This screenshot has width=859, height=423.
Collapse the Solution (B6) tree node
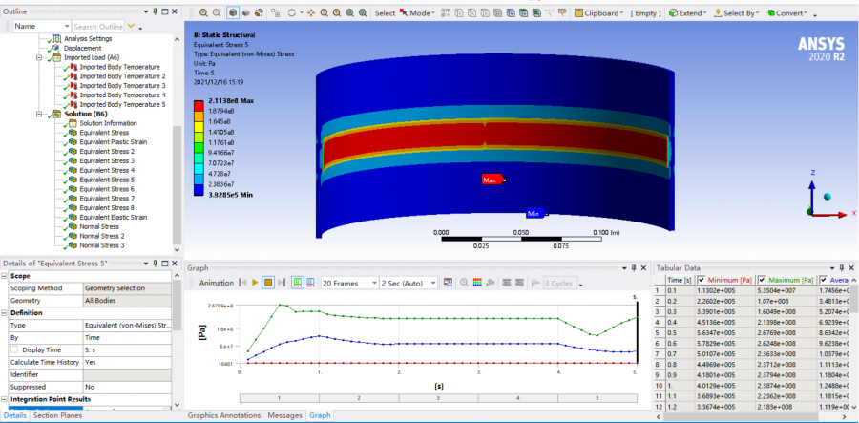click(x=37, y=115)
